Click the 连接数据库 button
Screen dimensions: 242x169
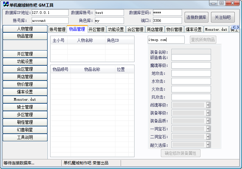(196, 17)
